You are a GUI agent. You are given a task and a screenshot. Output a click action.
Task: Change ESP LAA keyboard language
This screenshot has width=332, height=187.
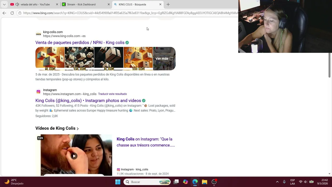click(293, 182)
